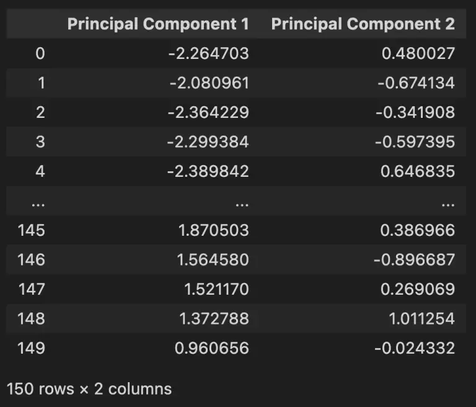Click the value -0.674134
The image size is (476, 407).
[416, 83]
